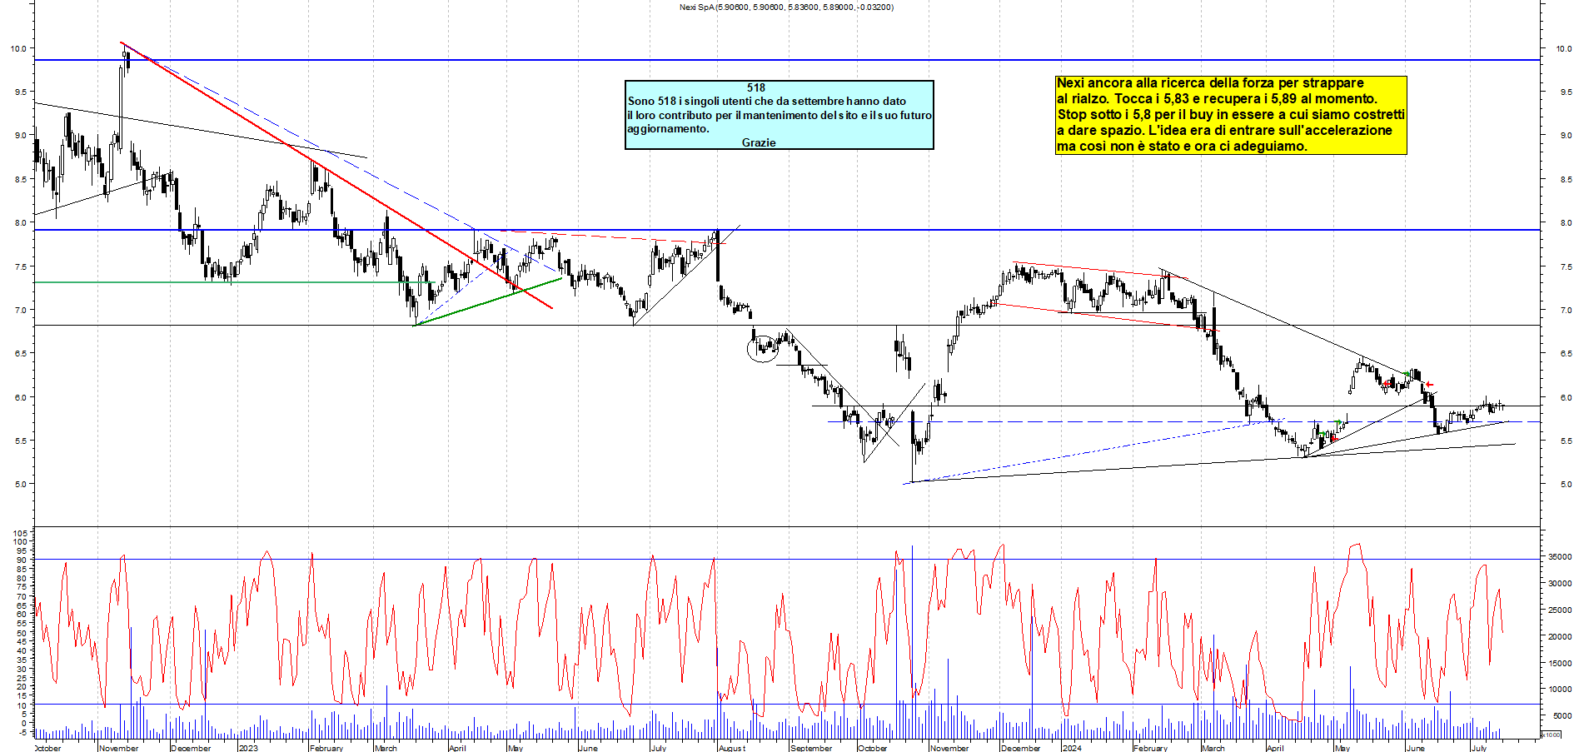
Task: Click the March label after 2024
Action: [1213, 748]
